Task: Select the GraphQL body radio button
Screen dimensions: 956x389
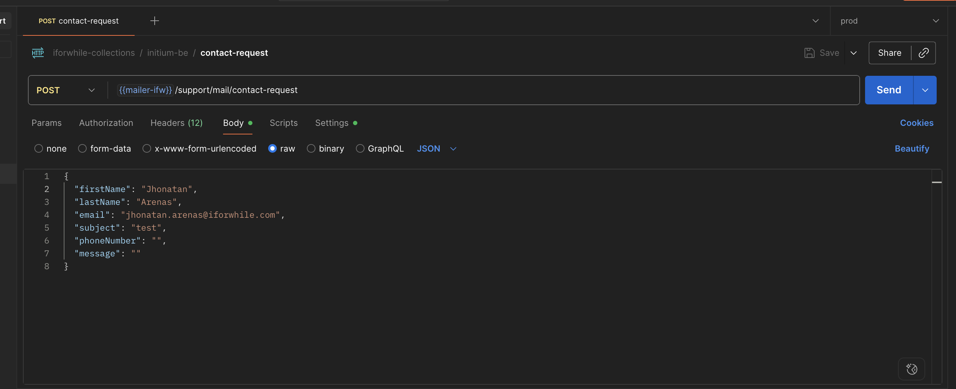Action: coord(359,149)
